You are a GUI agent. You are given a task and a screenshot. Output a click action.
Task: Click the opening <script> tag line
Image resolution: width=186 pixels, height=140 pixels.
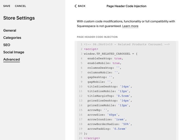[x=91, y=49]
